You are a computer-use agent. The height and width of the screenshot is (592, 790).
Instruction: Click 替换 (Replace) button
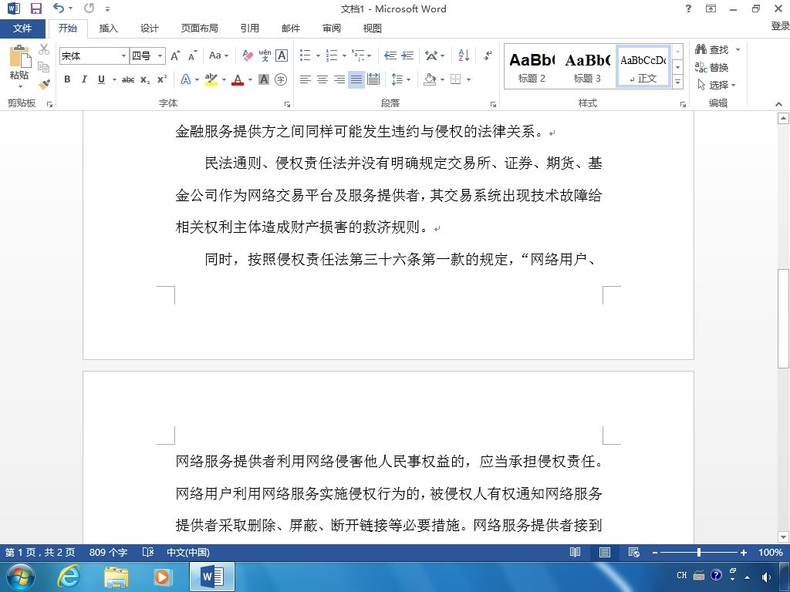(712, 67)
